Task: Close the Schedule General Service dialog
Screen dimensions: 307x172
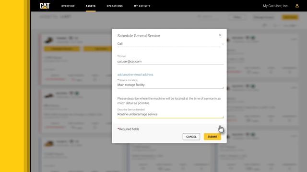Action: coord(220,35)
